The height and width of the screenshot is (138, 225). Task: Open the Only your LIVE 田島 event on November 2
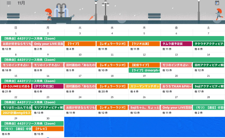point(48,44)
